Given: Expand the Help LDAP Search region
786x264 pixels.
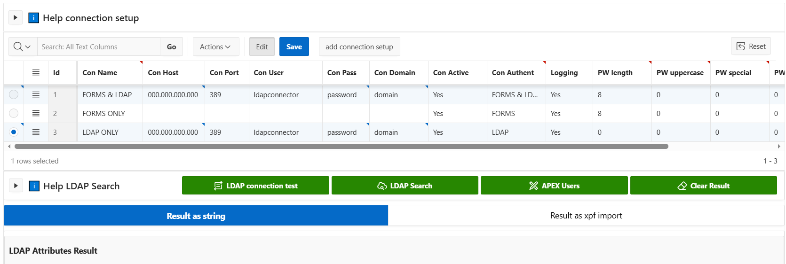Looking at the screenshot, I should coord(16,186).
